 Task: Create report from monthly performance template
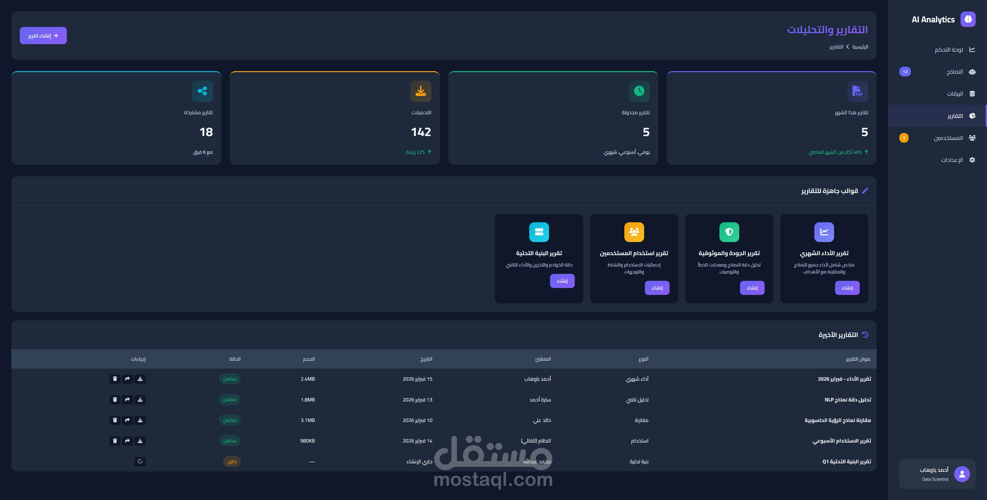[x=847, y=288]
